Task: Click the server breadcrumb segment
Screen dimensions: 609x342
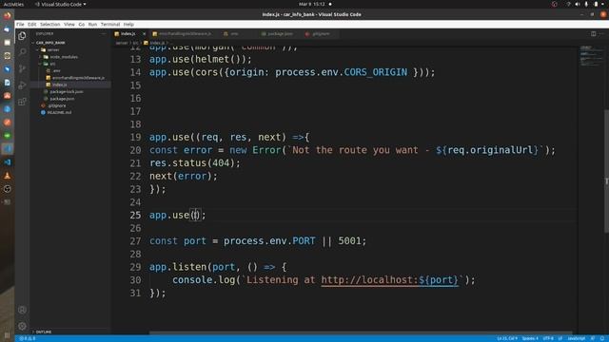Action: [122, 43]
